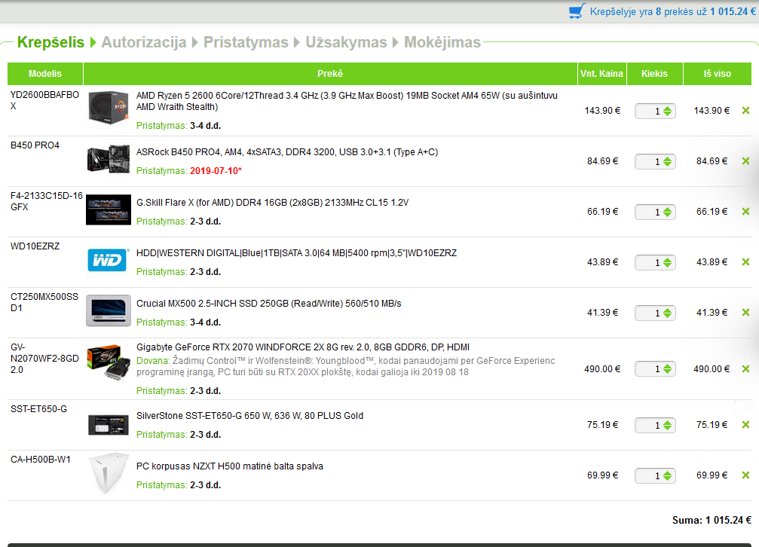Click quantity stepper arrows for RTX 2070
Screen dimensions: 759x547
pos(668,369)
